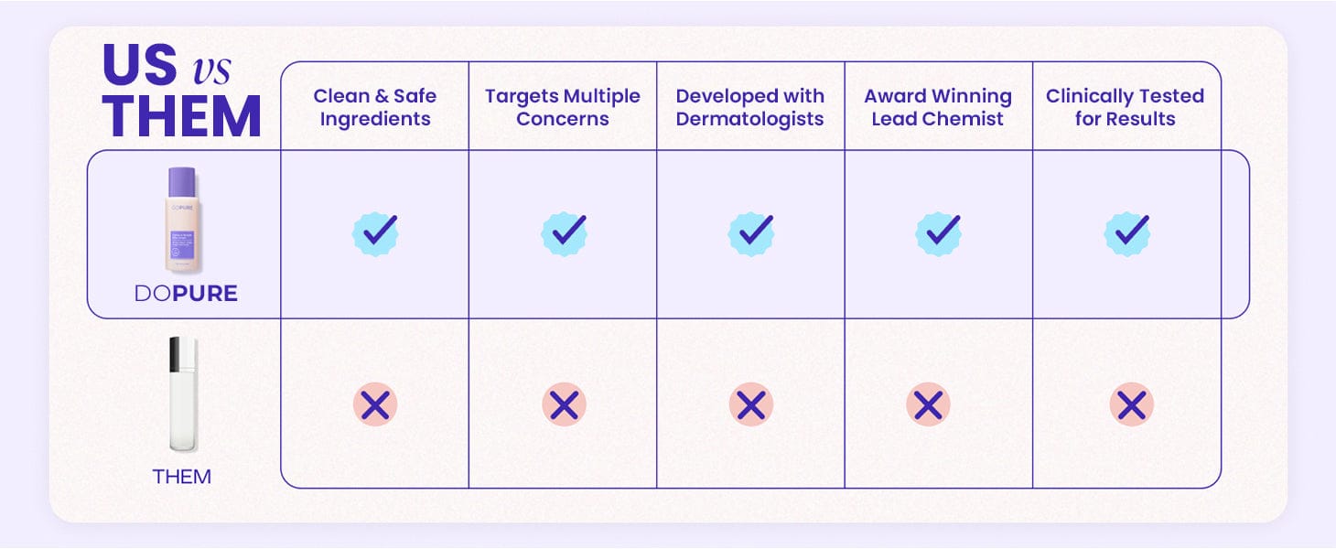Click the DOPURE checkmark under Clinically Tested for Results

pos(1126,232)
